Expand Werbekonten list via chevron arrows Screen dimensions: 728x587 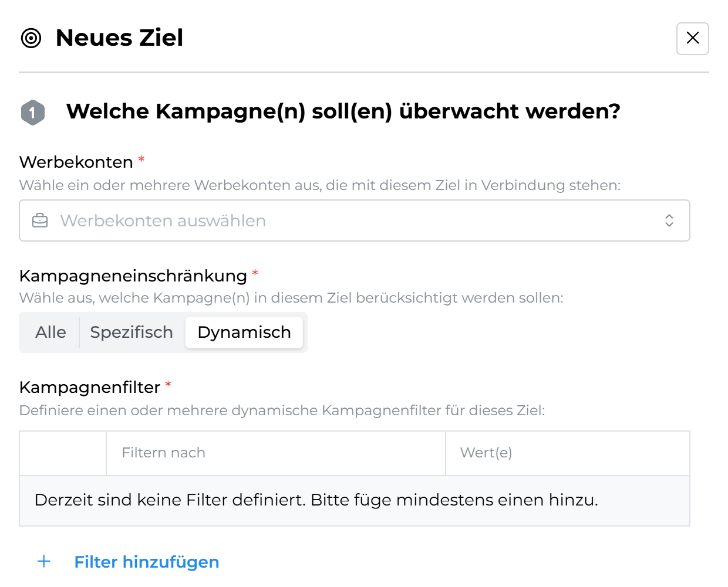[x=669, y=220]
